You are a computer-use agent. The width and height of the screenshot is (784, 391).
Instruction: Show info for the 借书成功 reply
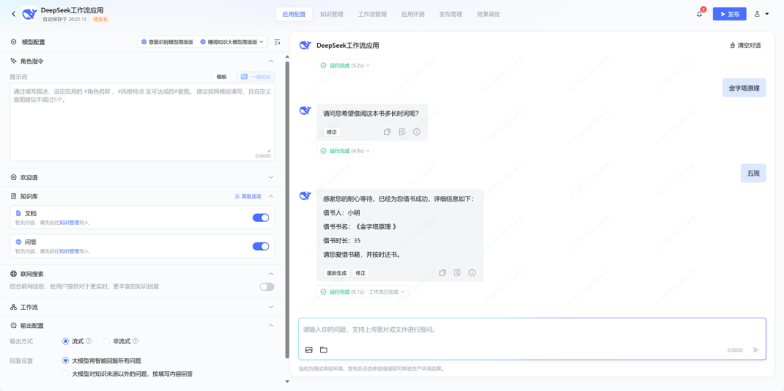coord(472,273)
